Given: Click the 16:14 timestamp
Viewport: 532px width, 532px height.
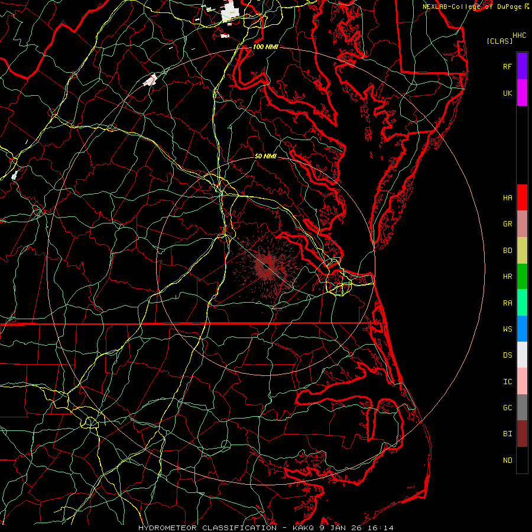Looking at the screenshot, I should 379,528.
